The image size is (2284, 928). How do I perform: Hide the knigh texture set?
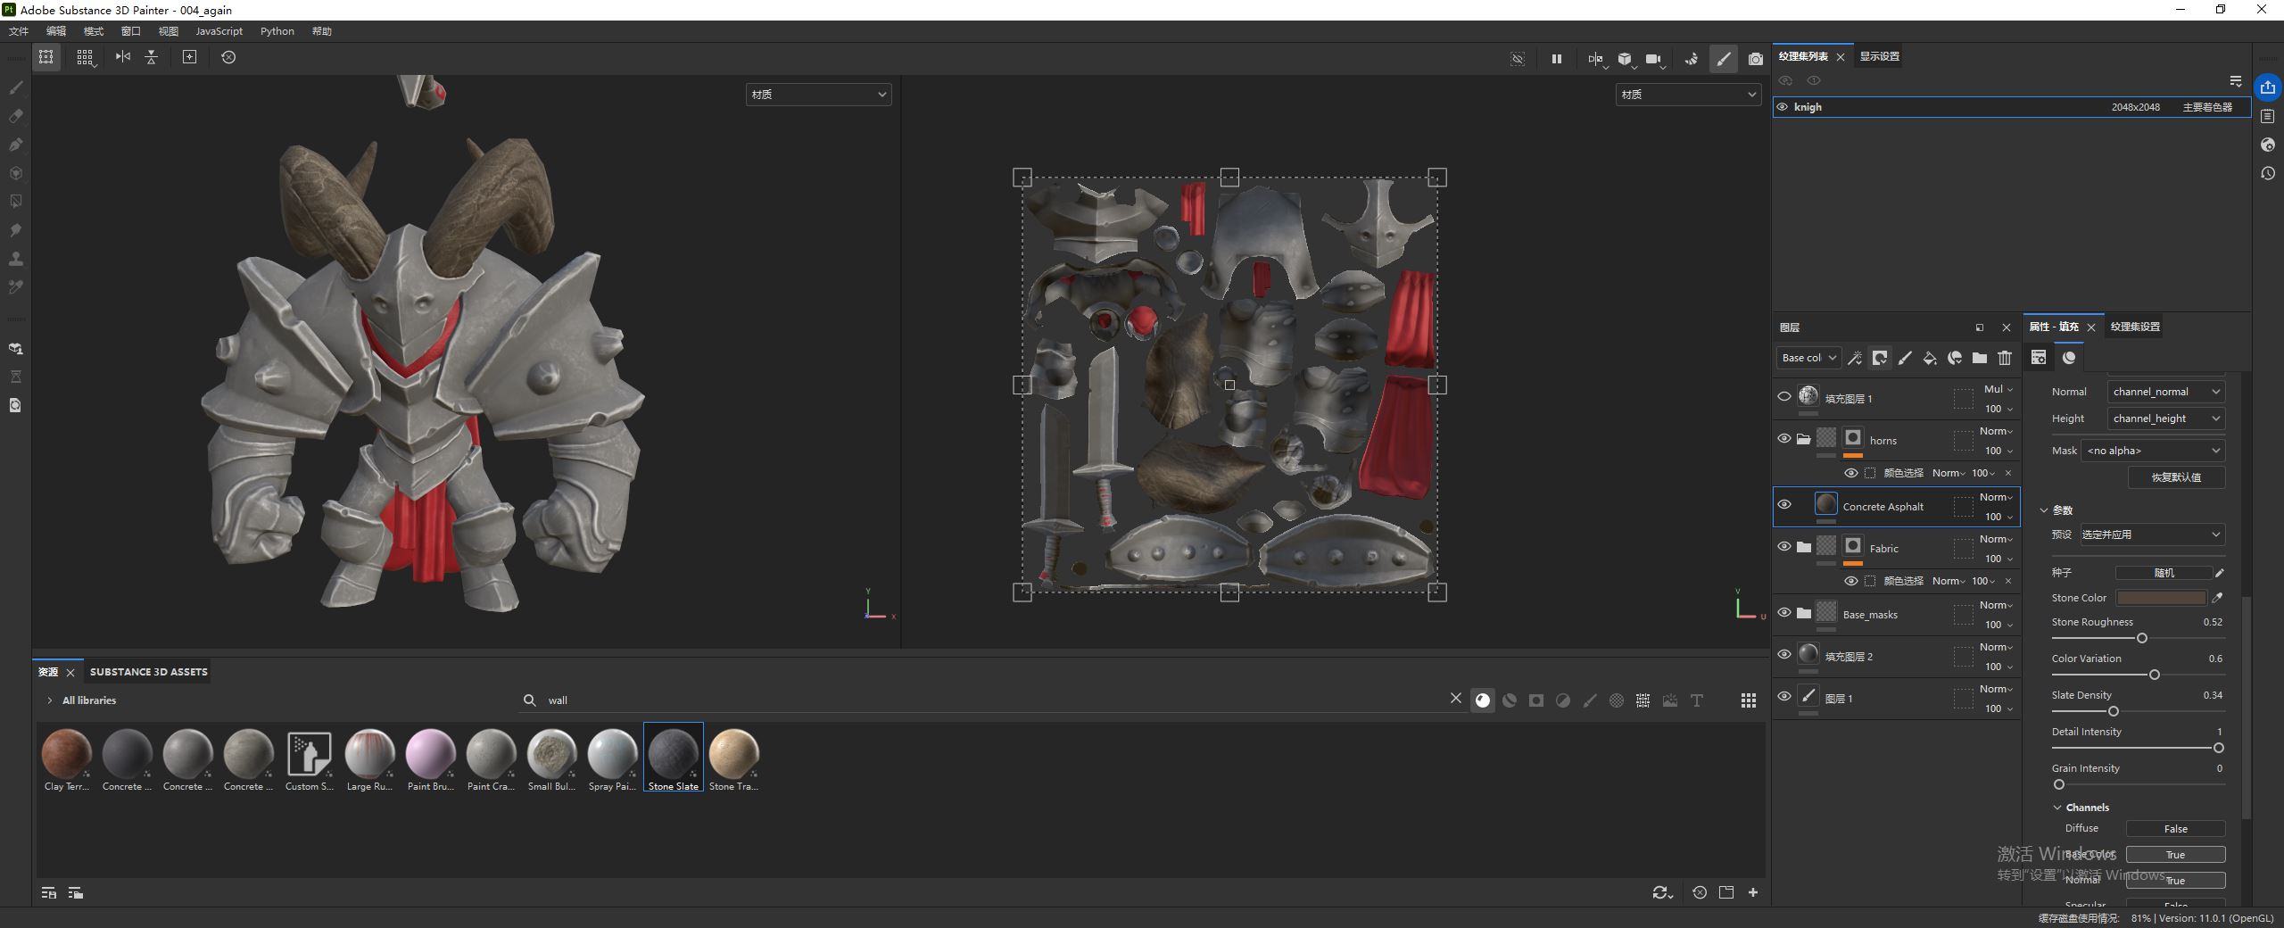[1782, 107]
